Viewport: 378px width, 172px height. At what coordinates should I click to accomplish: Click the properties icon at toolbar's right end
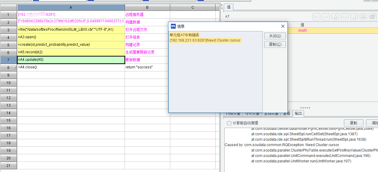coord(373,17)
